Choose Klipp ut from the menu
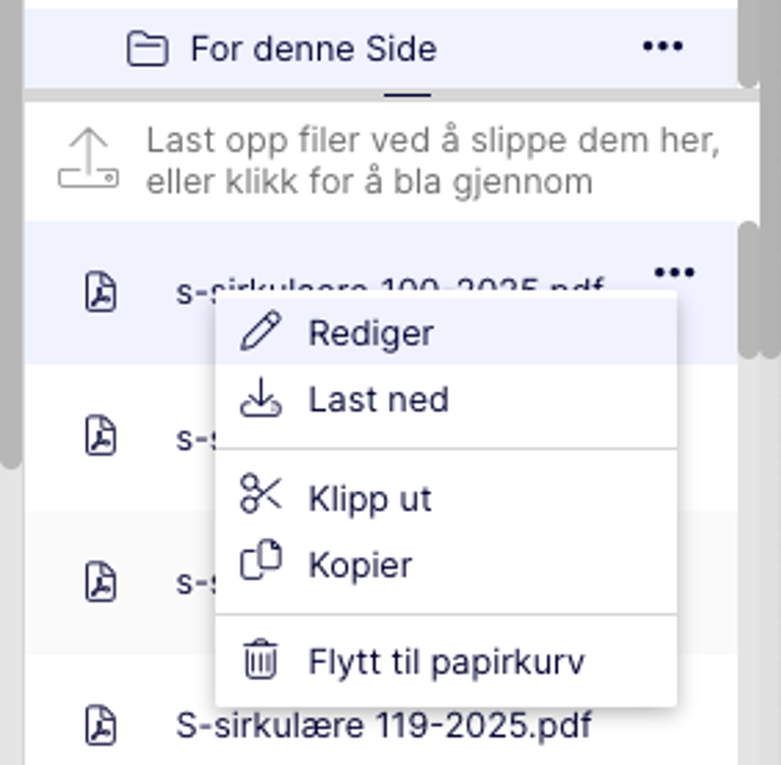Viewport: 781px width, 765px height. (x=370, y=499)
